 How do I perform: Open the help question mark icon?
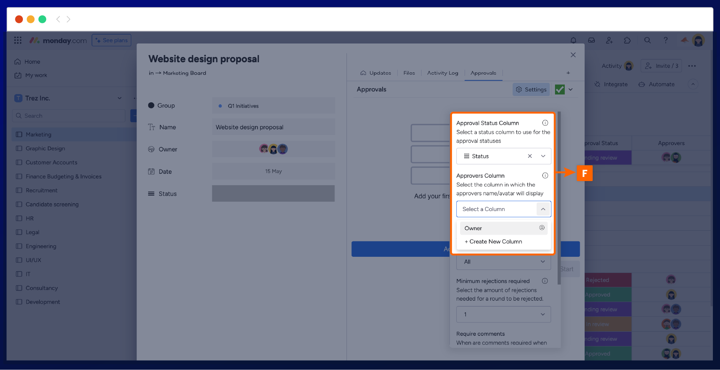(x=666, y=40)
